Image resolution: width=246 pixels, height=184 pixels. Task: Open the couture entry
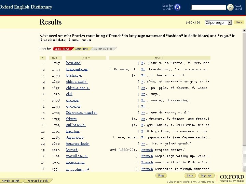[72, 100]
